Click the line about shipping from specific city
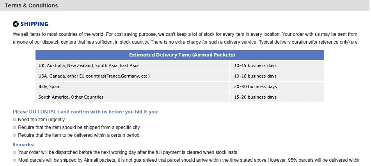 click(x=79, y=127)
